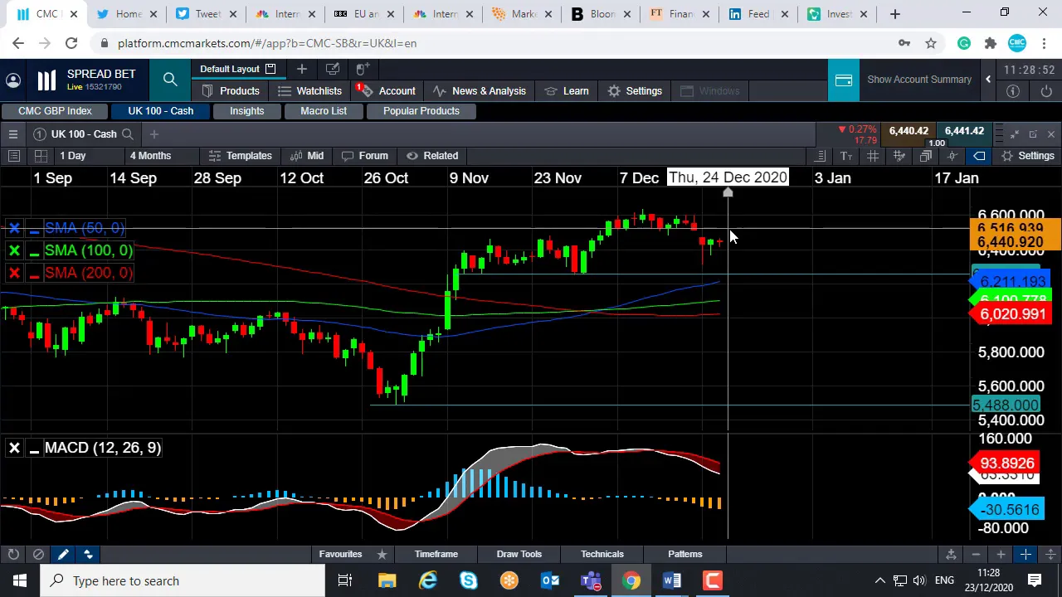Click the buy price 6,441.42
1062x597 pixels.
click(x=964, y=131)
